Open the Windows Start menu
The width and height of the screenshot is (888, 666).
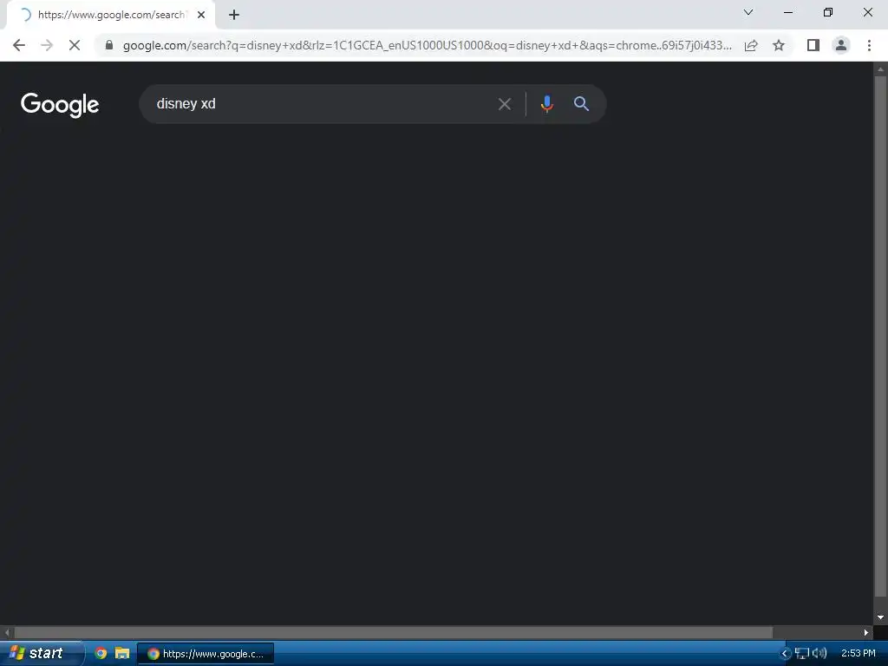(x=42, y=654)
